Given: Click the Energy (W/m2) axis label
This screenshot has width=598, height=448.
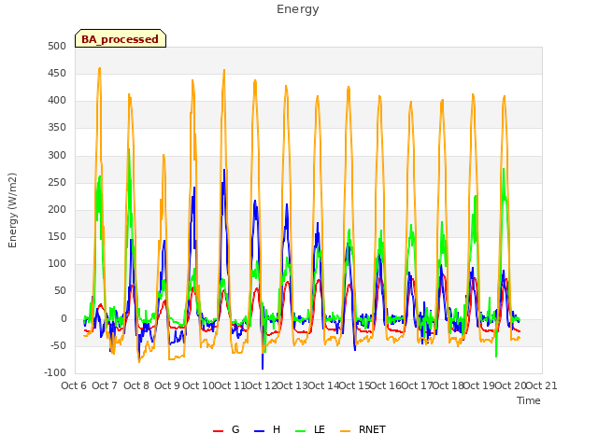Looking at the screenshot, I should point(12,210).
